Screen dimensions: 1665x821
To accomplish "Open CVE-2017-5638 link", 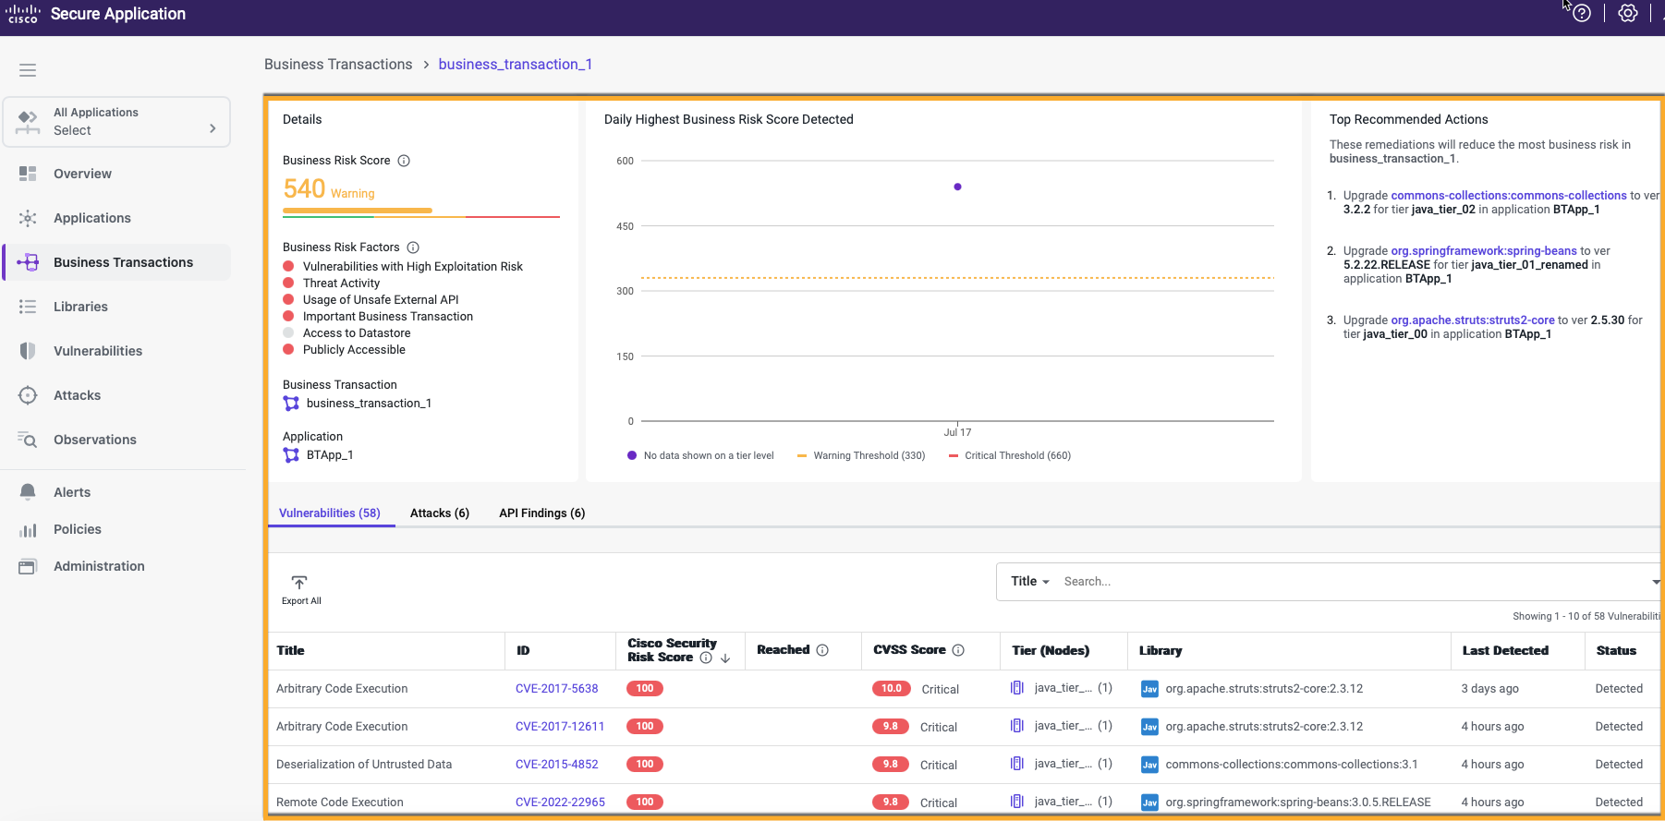I will 557,689.
